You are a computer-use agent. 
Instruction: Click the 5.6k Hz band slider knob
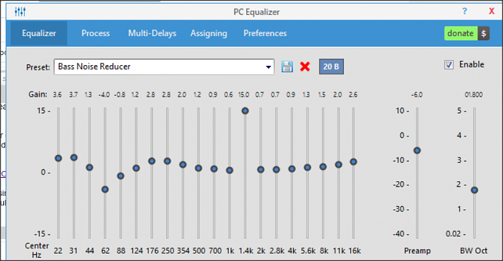tap(307, 168)
